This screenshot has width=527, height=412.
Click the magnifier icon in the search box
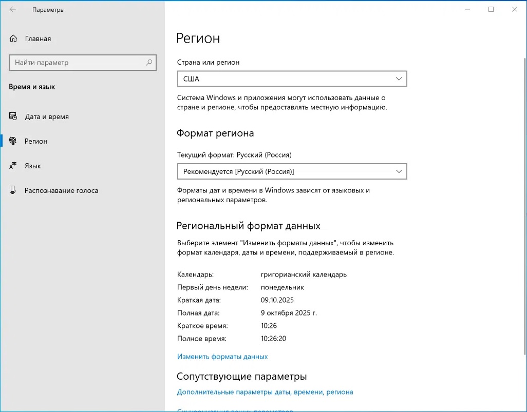point(149,63)
